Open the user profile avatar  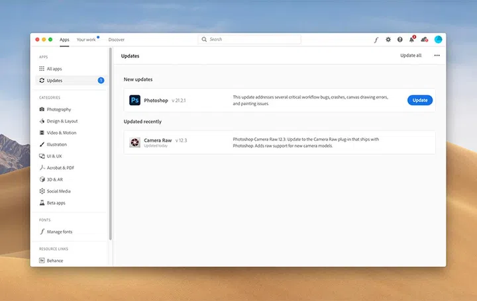(438, 40)
